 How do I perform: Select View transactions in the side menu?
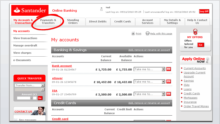tap(25, 38)
